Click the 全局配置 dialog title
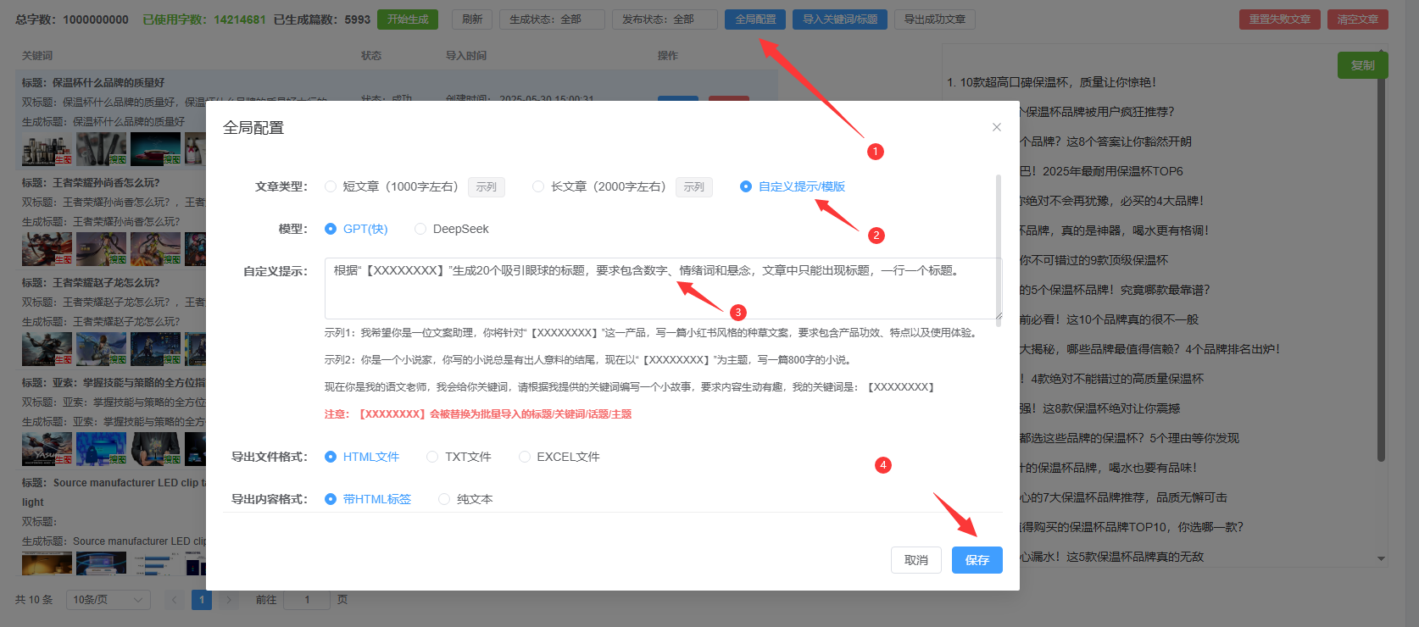This screenshot has height=627, width=1419. click(253, 128)
